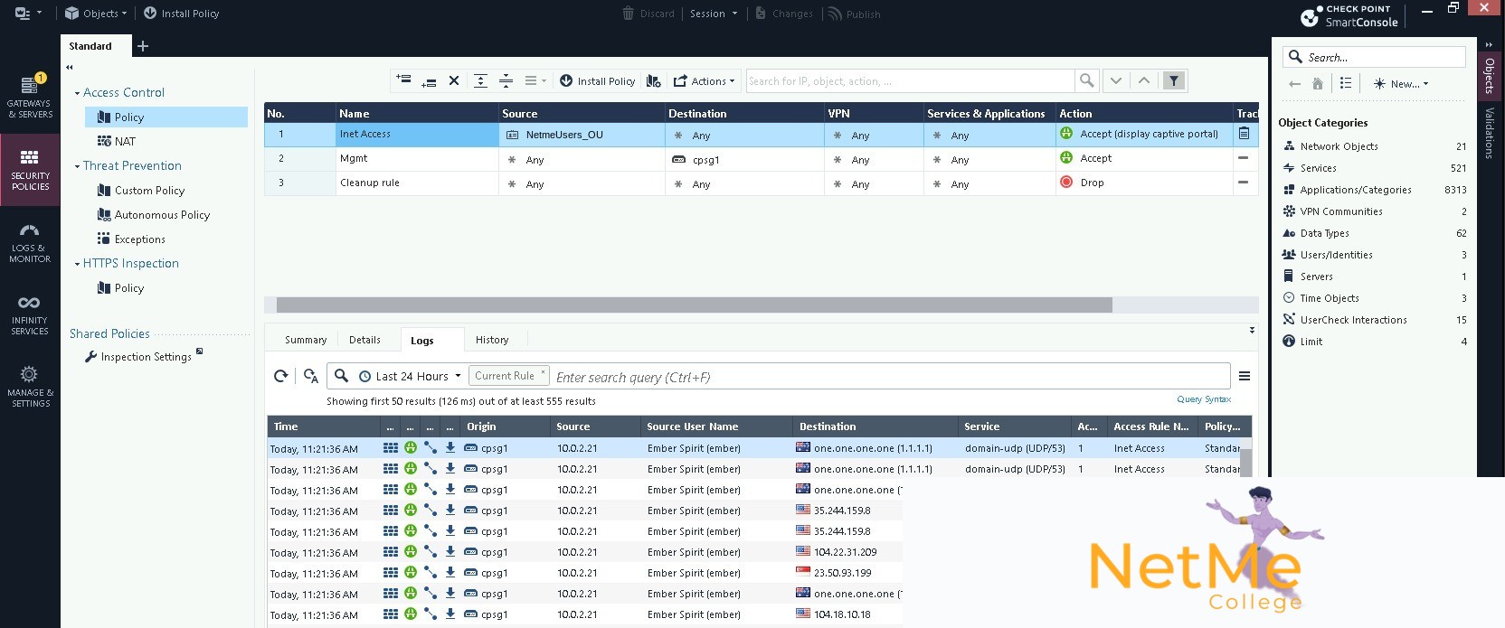Delete the selected rule with the X icon
Screen dimensions: 1505x628
[454, 80]
